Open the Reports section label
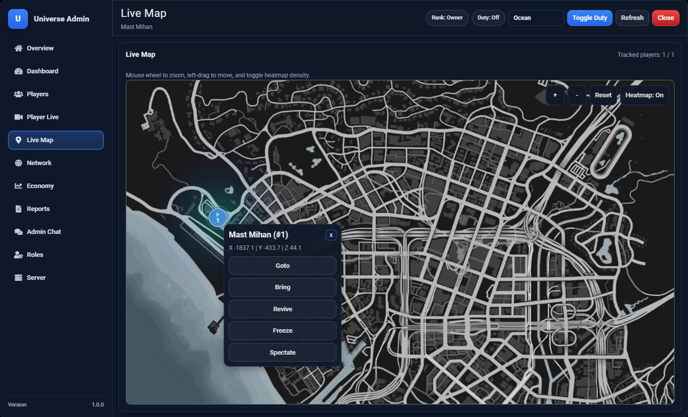This screenshot has height=417, width=688. (x=38, y=209)
